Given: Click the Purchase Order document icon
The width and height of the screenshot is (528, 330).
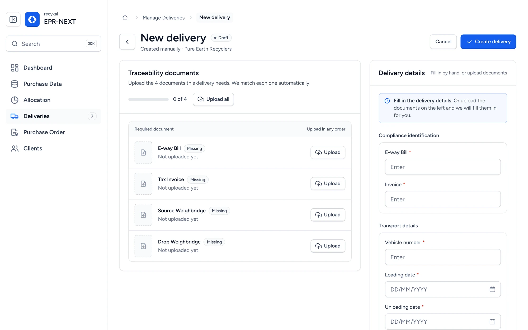Looking at the screenshot, I should pyautogui.click(x=15, y=132).
